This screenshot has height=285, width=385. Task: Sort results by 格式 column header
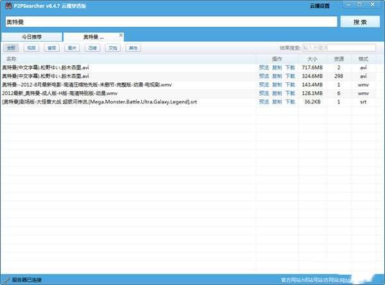(363, 58)
